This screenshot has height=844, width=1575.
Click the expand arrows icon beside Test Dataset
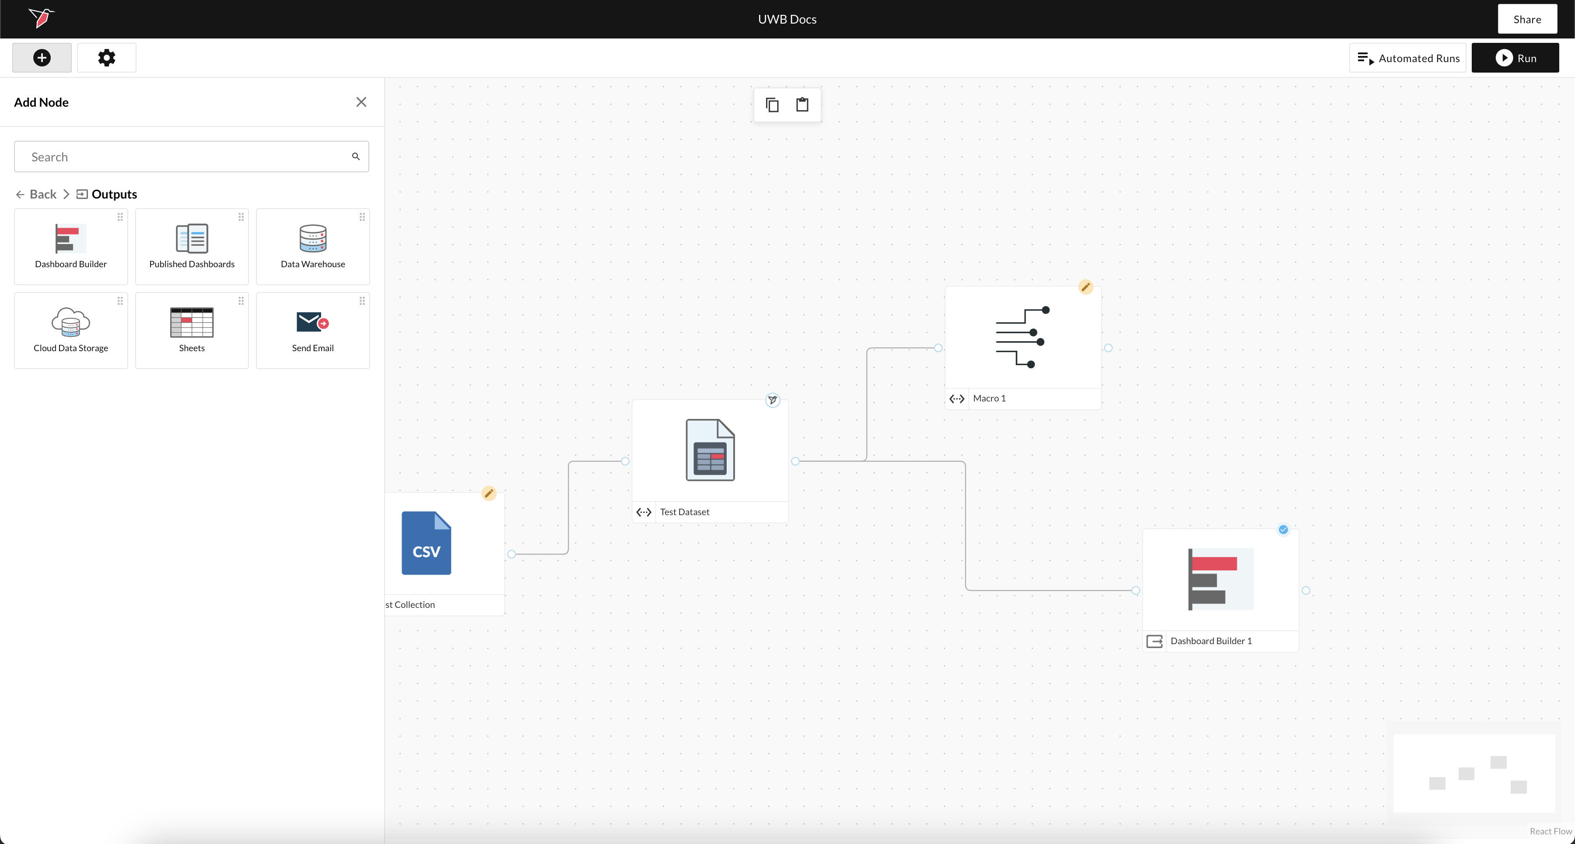tap(644, 512)
